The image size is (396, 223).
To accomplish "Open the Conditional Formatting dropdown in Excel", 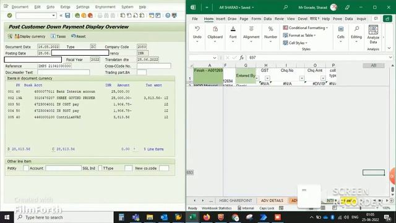I will (x=305, y=28).
